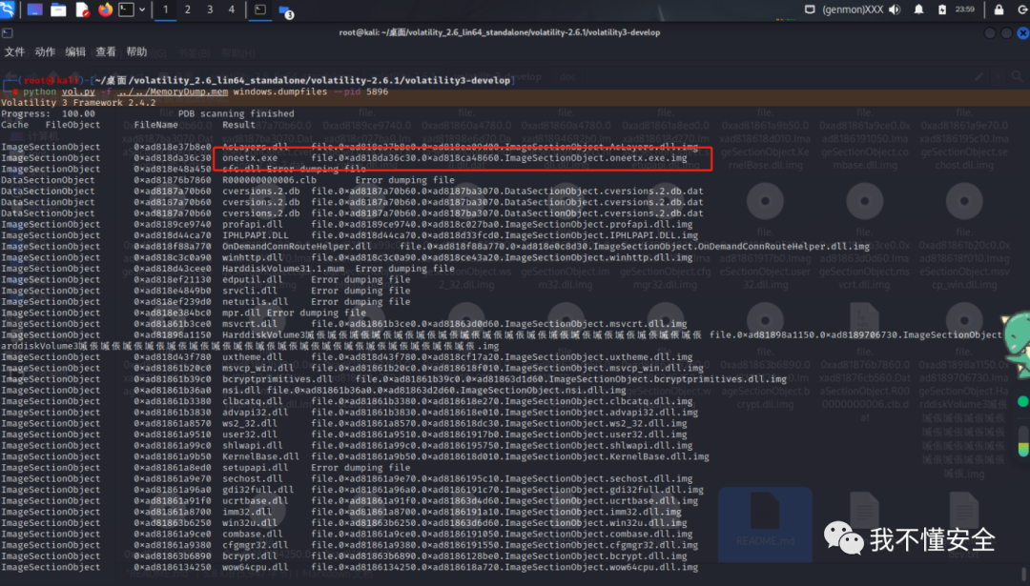Click the 'PDB scanning finished' text

(x=236, y=113)
